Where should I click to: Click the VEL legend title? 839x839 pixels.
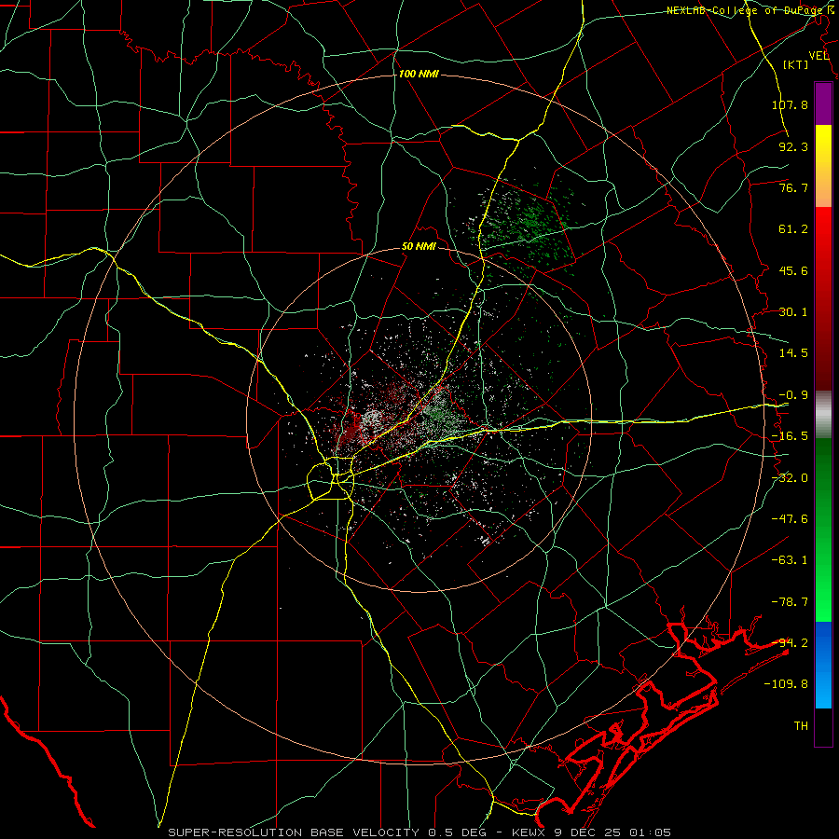(x=818, y=56)
